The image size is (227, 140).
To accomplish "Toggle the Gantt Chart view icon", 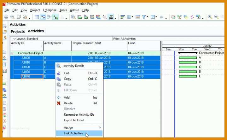I will click(x=43, y=17).
